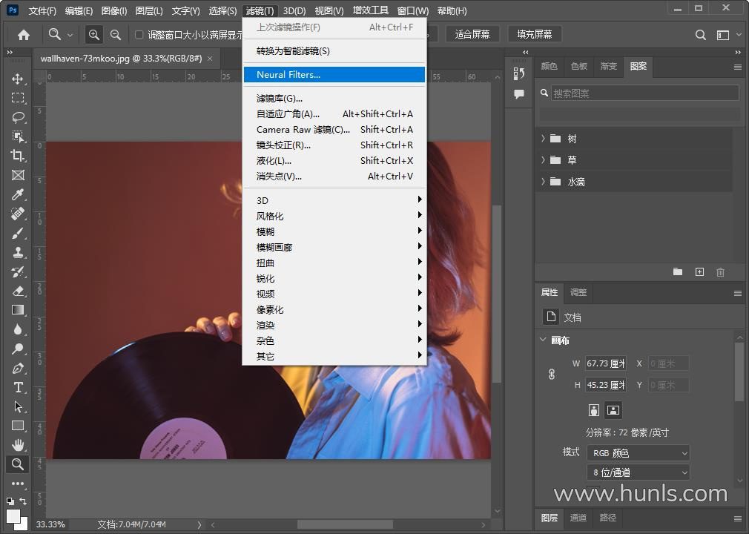Expand the 树 pattern folder

click(x=543, y=139)
